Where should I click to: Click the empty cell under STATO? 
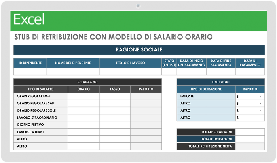coord(169,71)
